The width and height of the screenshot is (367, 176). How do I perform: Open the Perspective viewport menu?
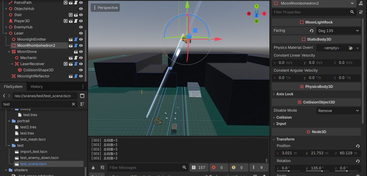105,8
